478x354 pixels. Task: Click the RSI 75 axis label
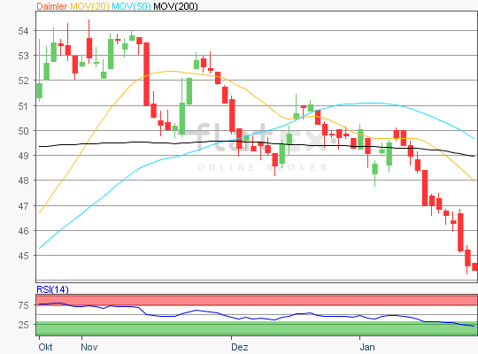23,305
